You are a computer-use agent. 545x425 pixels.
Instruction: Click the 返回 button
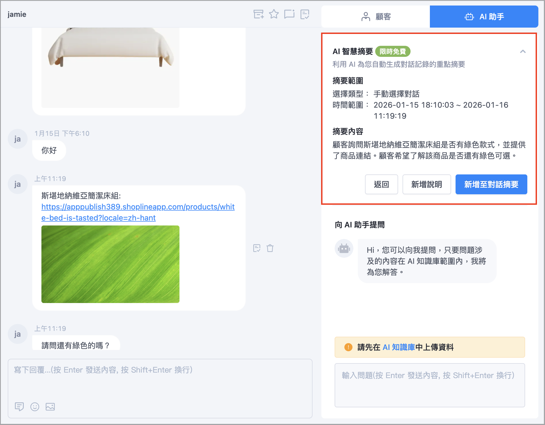(x=381, y=184)
